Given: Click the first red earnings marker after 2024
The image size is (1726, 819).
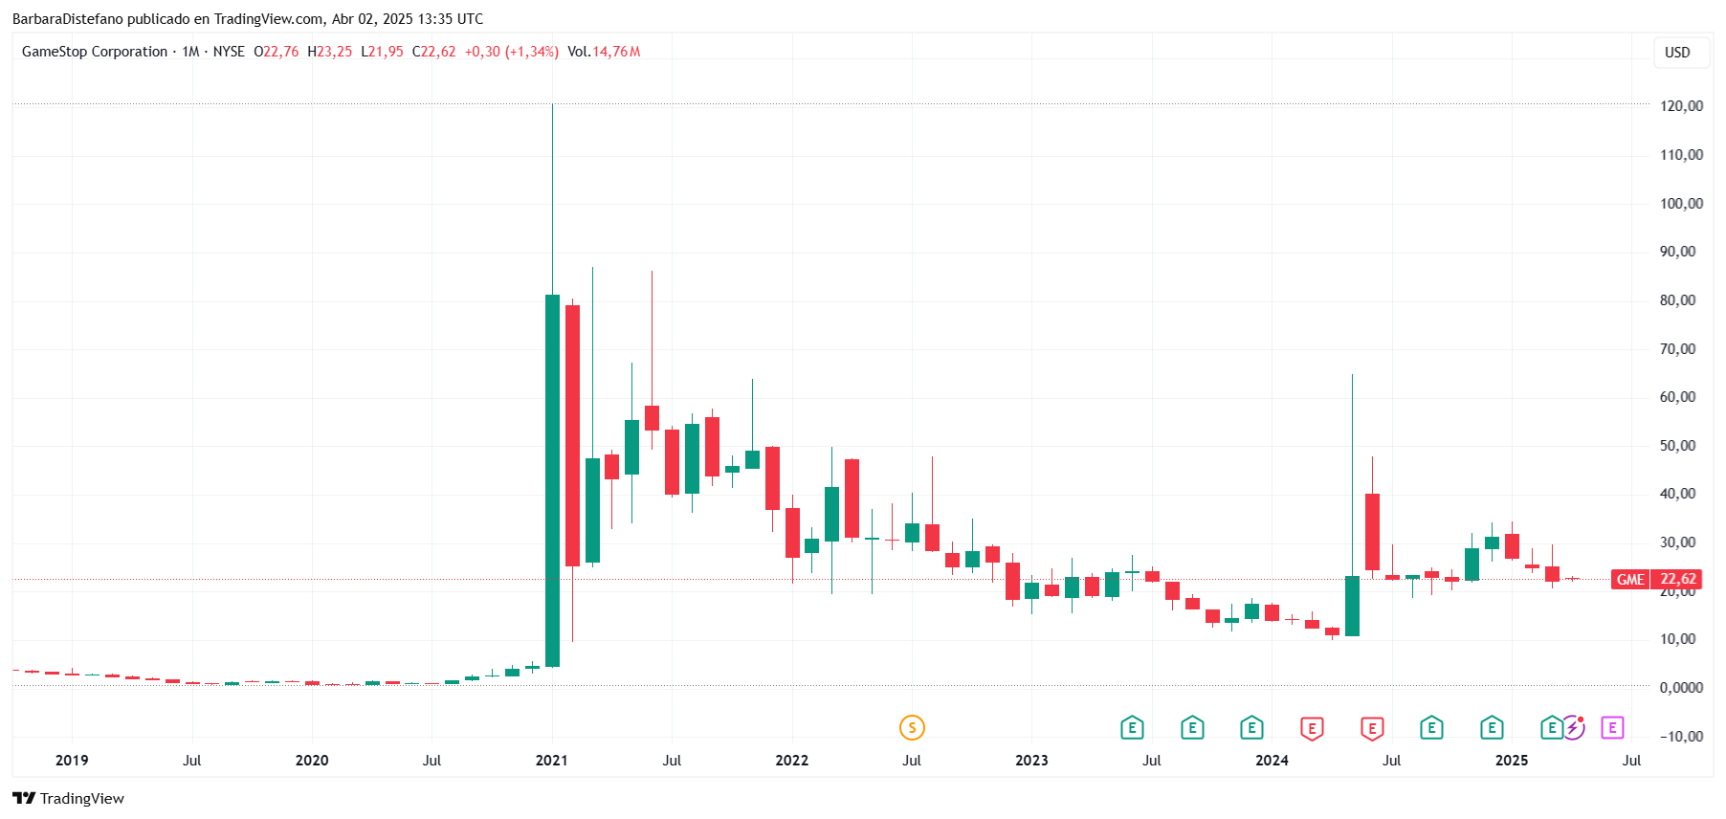Looking at the screenshot, I should 1312,728.
